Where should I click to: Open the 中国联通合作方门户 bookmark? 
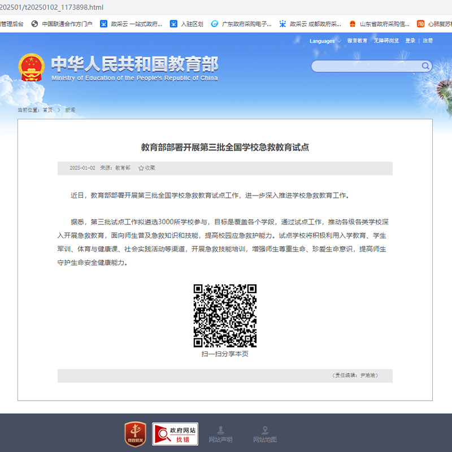[x=62, y=24]
